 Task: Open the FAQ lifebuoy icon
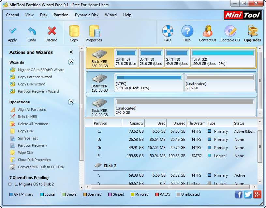pos(168,31)
